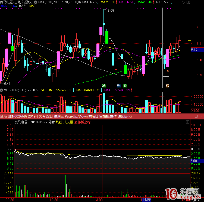Click the orange 榜 event marker
204x202 pixels.
(167, 86)
